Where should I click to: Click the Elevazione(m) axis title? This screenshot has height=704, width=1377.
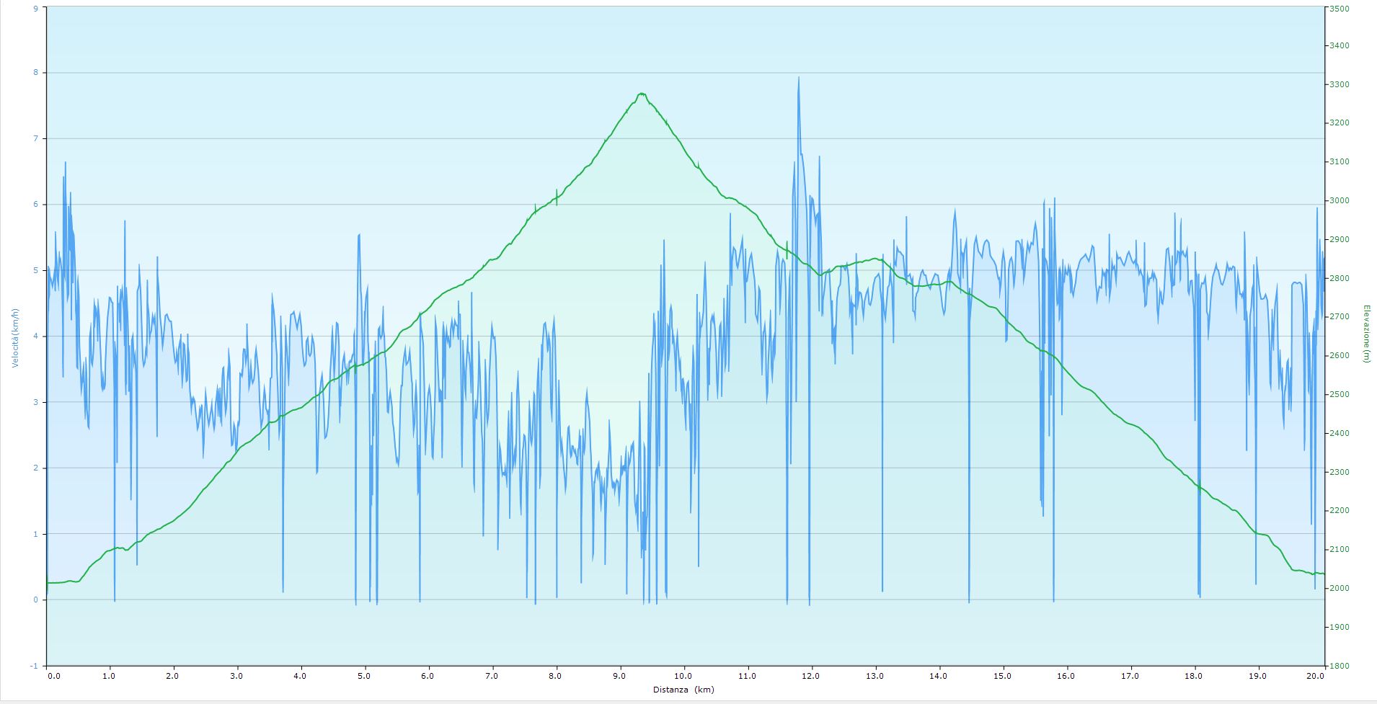(x=1365, y=334)
